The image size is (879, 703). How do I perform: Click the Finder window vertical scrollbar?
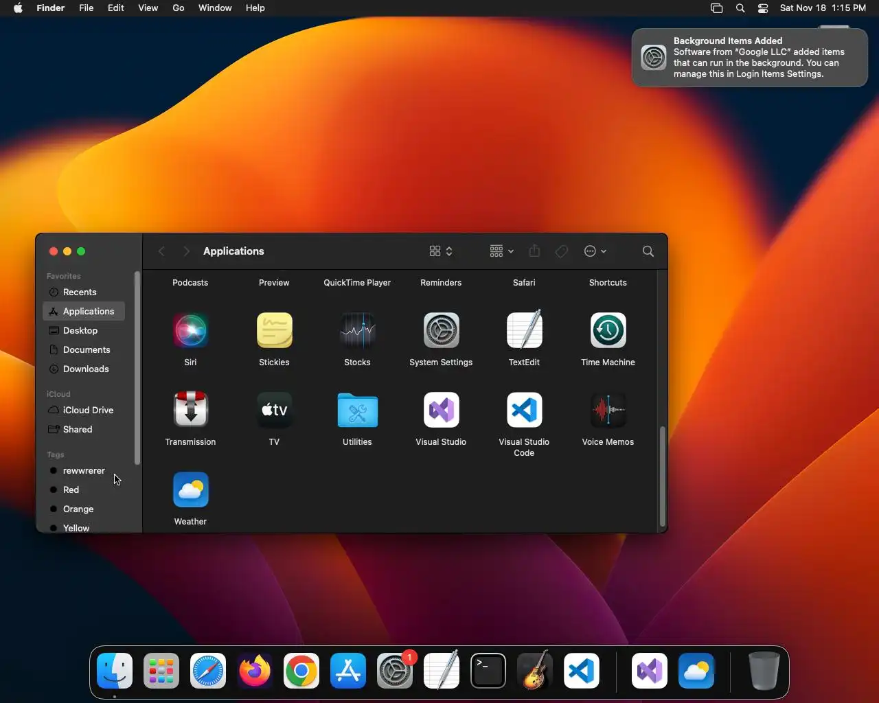coord(662,476)
